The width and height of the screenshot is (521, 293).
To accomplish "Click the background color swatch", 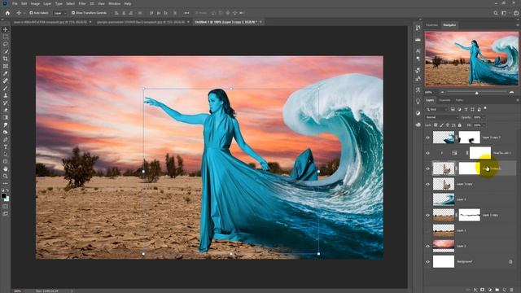I will click(7, 199).
